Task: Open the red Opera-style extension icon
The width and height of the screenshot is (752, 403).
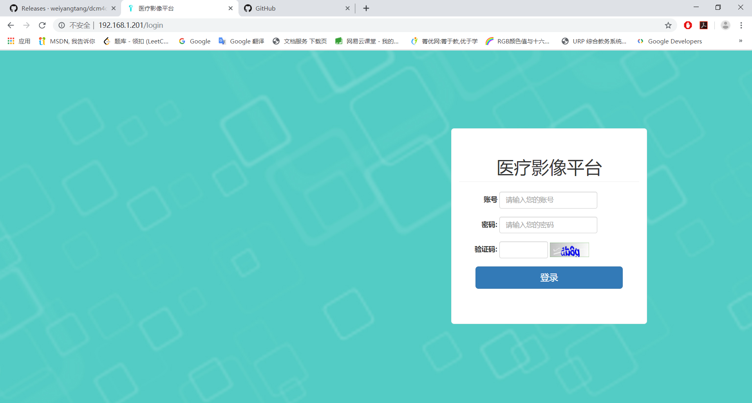Action: pyautogui.click(x=688, y=25)
